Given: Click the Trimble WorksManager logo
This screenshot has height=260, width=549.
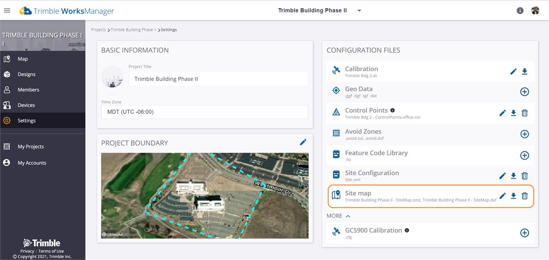Looking at the screenshot, I should (x=67, y=11).
